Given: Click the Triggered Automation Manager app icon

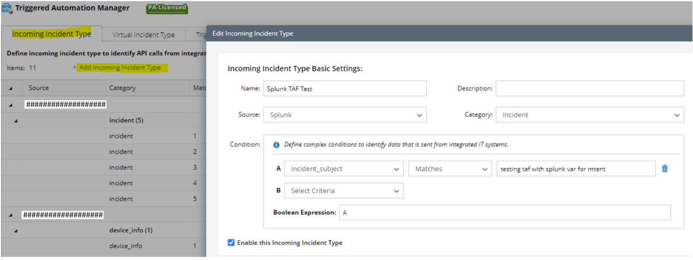Looking at the screenshot, I should click(7, 8).
